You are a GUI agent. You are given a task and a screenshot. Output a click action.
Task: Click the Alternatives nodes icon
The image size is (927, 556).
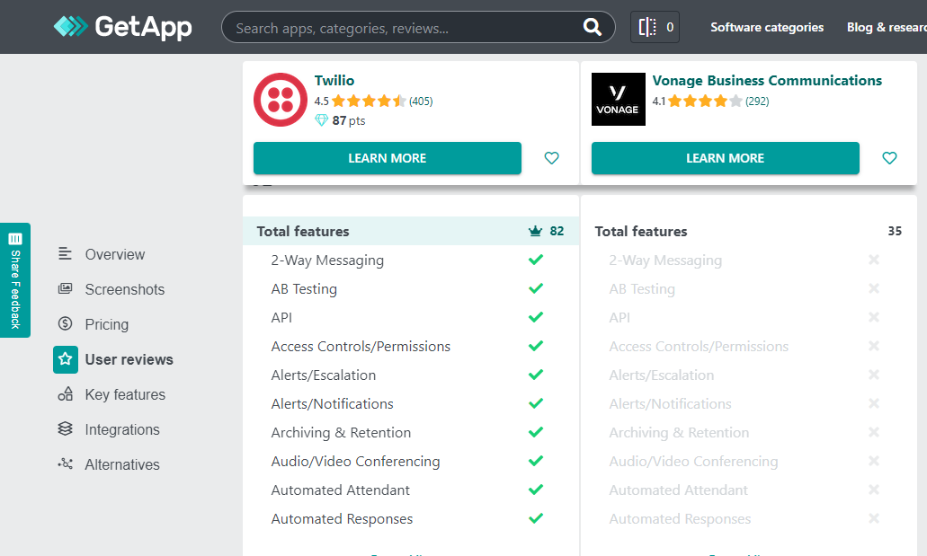coord(65,463)
